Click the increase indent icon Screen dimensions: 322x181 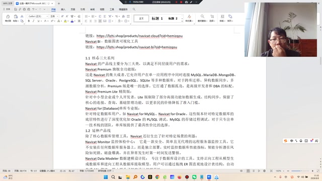[105, 16]
